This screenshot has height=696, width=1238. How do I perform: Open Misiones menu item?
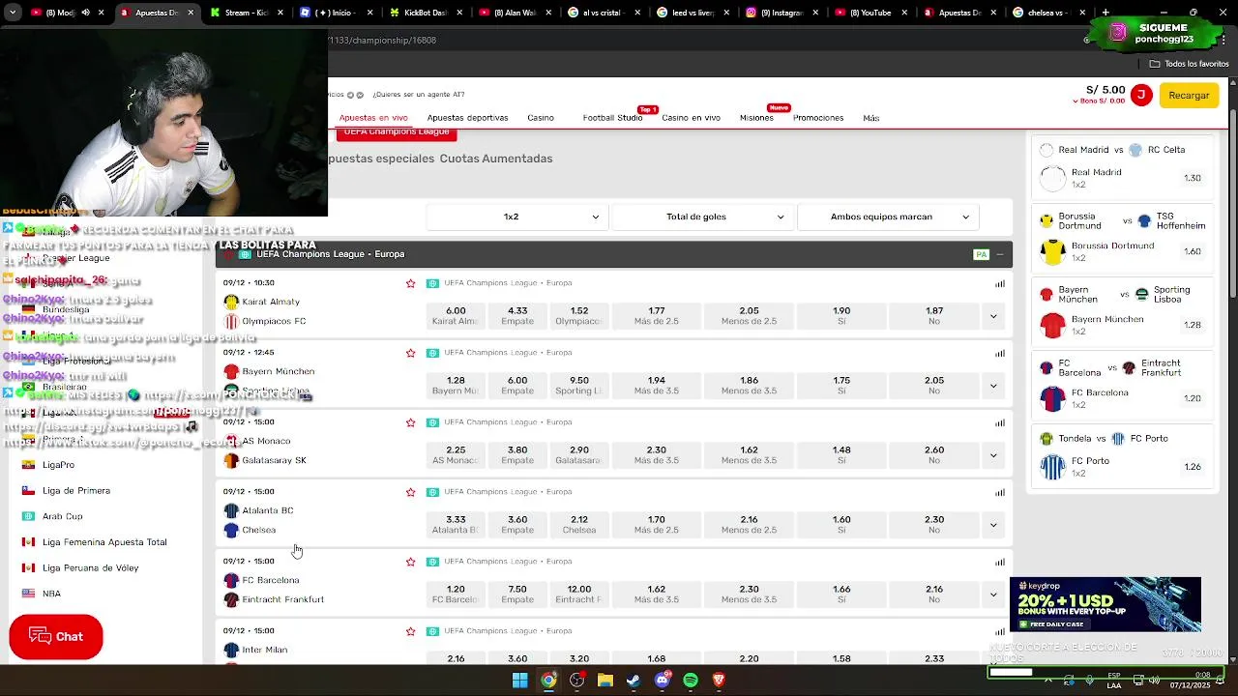(756, 118)
